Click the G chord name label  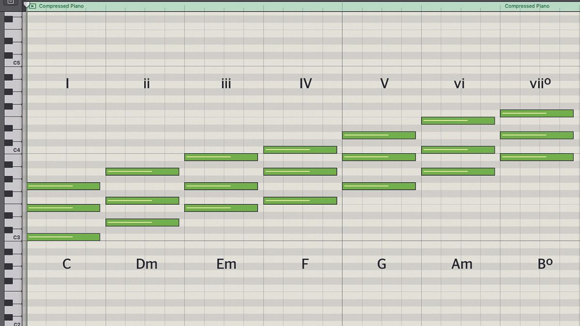pyautogui.click(x=381, y=264)
